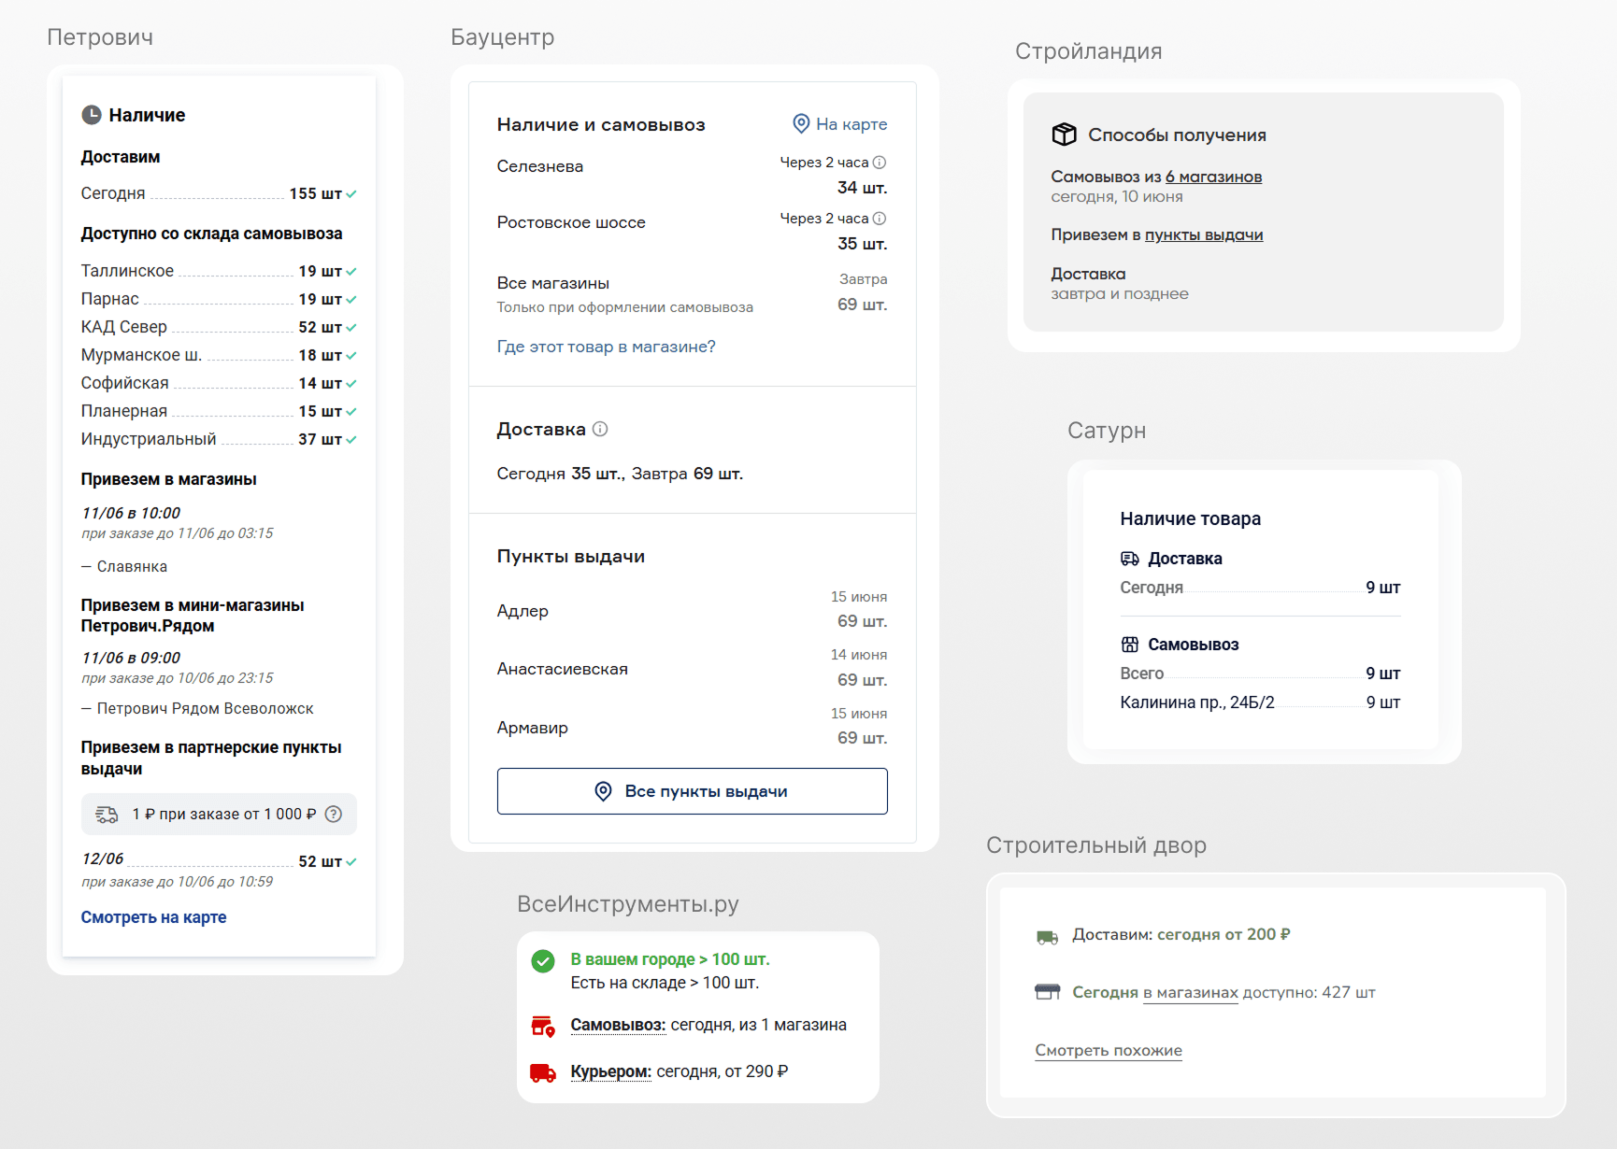
Task: Click the green truck icon near Доставим
Action: coord(1048,937)
